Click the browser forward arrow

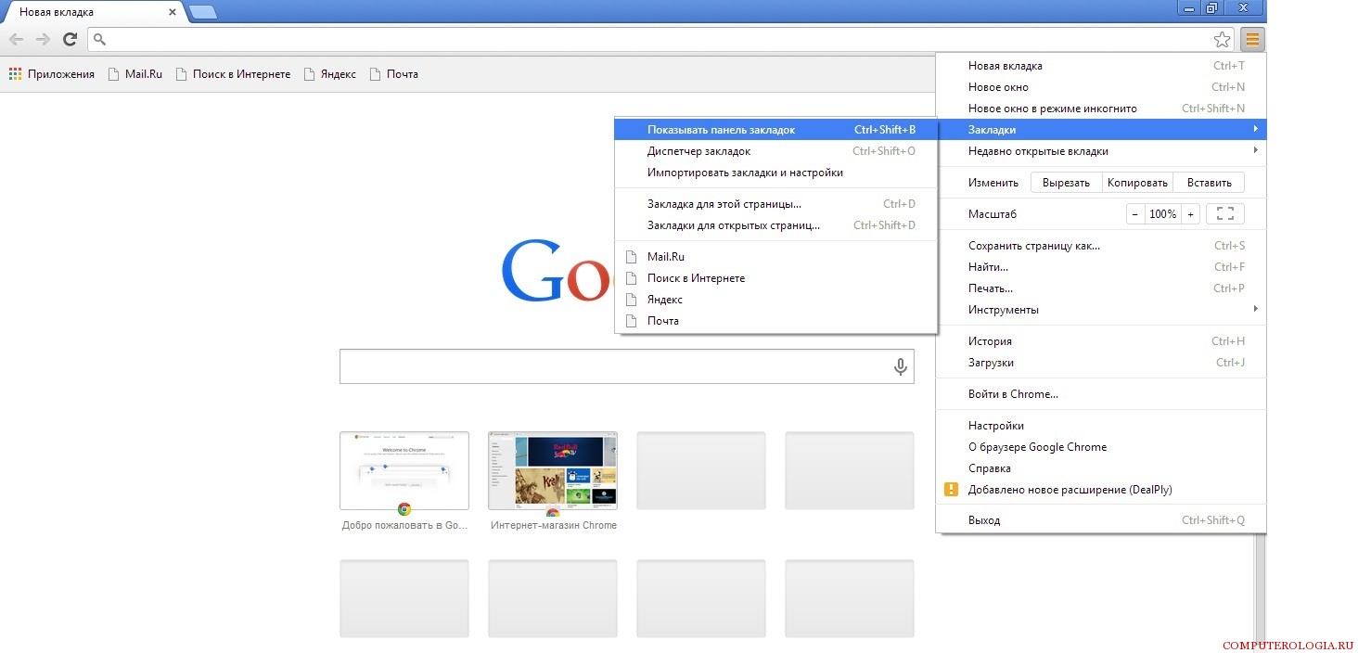pos(43,39)
